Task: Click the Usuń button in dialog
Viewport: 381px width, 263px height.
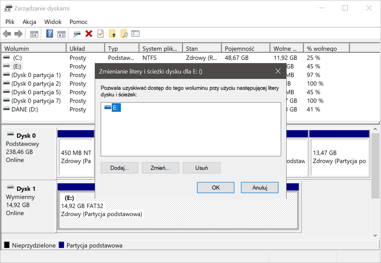Action: point(201,168)
